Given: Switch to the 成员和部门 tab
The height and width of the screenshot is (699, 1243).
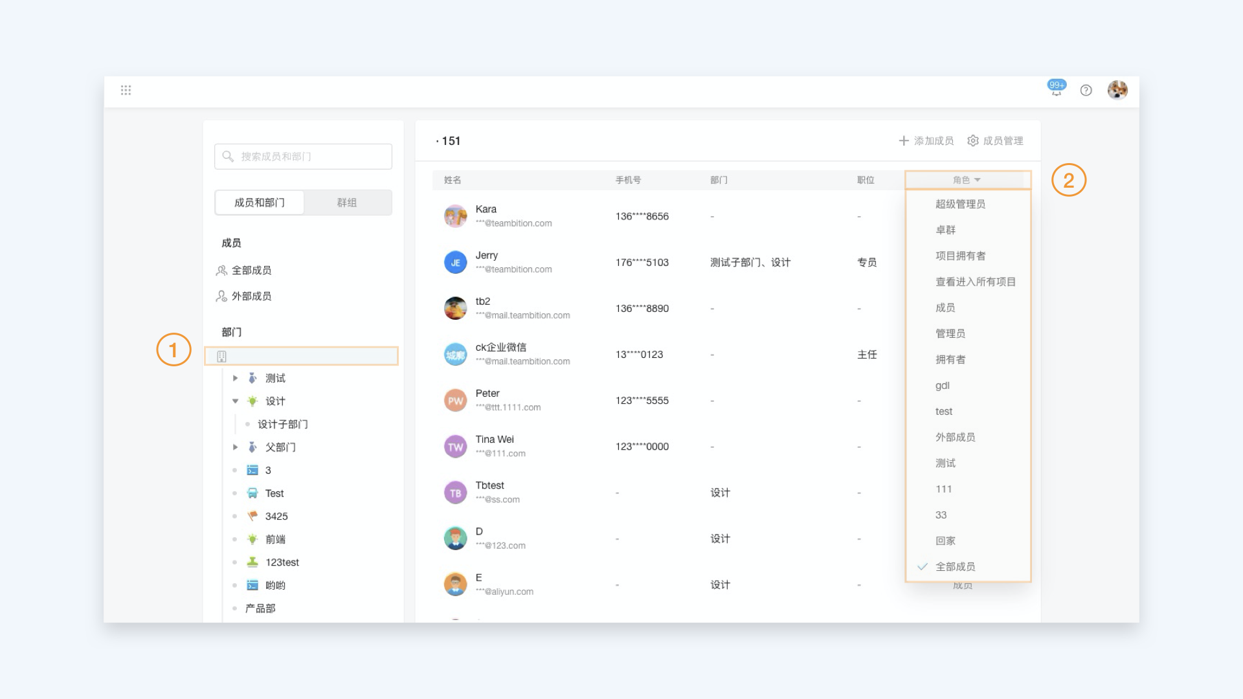Looking at the screenshot, I should coord(259,203).
